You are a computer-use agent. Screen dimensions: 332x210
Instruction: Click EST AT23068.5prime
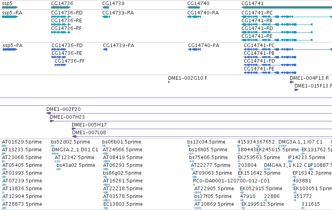click(22, 157)
